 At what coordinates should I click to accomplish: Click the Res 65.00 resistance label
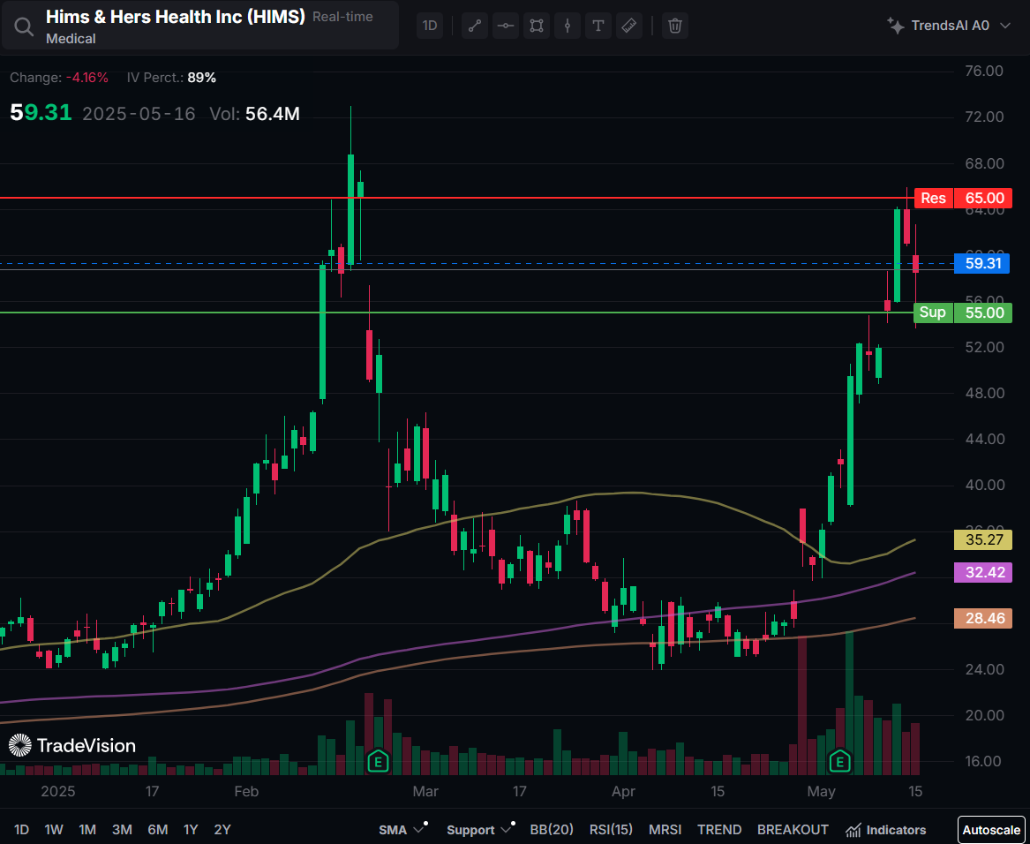pos(963,198)
